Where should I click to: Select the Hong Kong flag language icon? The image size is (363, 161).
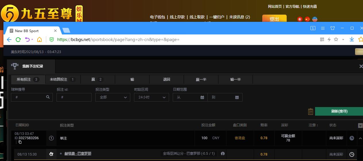300,19
